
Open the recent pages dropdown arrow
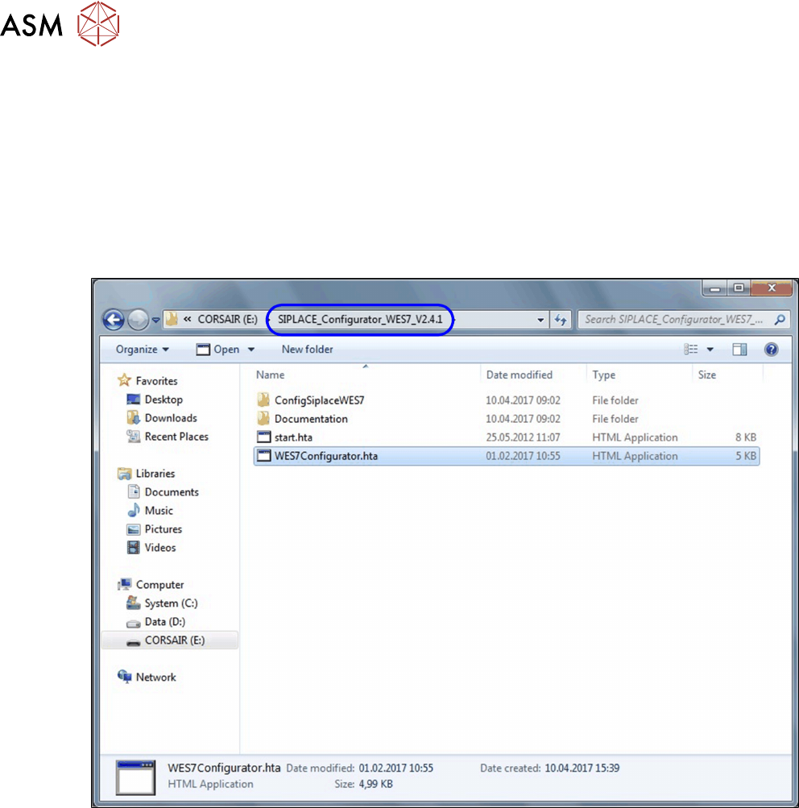[x=155, y=320]
